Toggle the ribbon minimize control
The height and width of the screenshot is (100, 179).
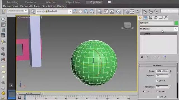[109, 2]
